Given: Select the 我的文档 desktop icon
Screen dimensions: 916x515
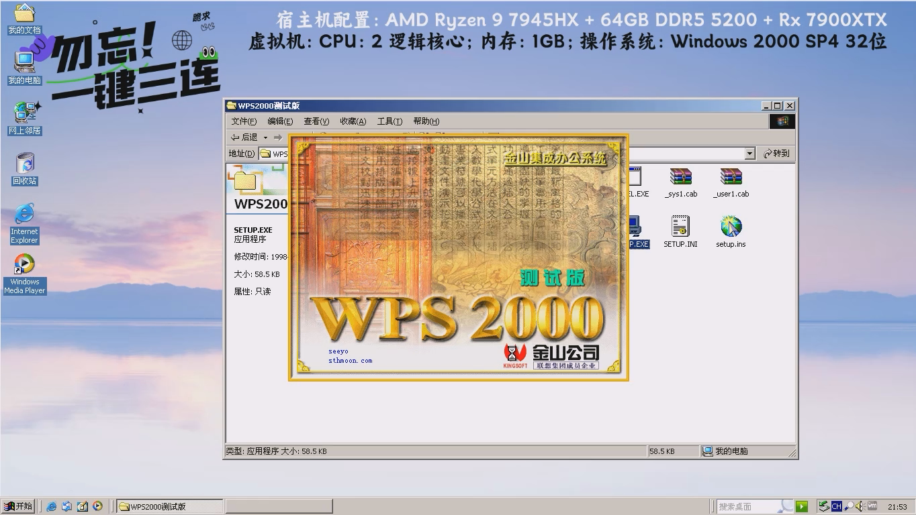Looking at the screenshot, I should click(24, 19).
